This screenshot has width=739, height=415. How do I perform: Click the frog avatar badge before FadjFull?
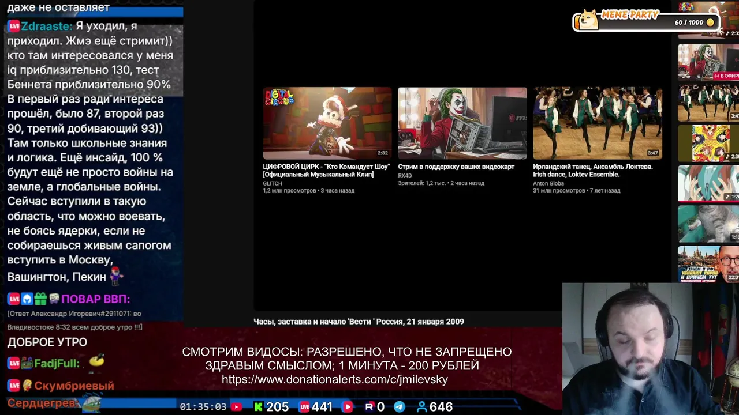(x=27, y=364)
